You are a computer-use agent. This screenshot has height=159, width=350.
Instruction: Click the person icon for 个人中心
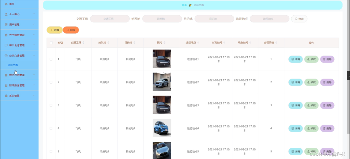pyautogui.click(x=6, y=14)
